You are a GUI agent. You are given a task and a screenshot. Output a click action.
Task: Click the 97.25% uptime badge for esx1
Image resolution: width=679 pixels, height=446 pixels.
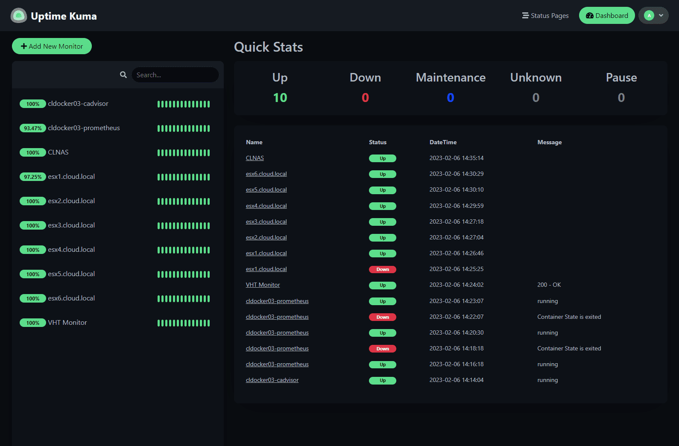pyautogui.click(x=33, y=177)
